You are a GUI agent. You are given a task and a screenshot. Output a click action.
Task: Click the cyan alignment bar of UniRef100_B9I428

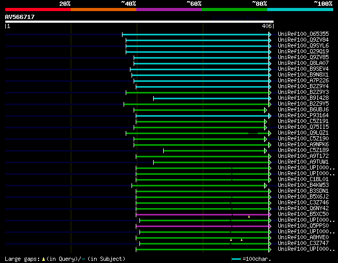tap(211, 99)
